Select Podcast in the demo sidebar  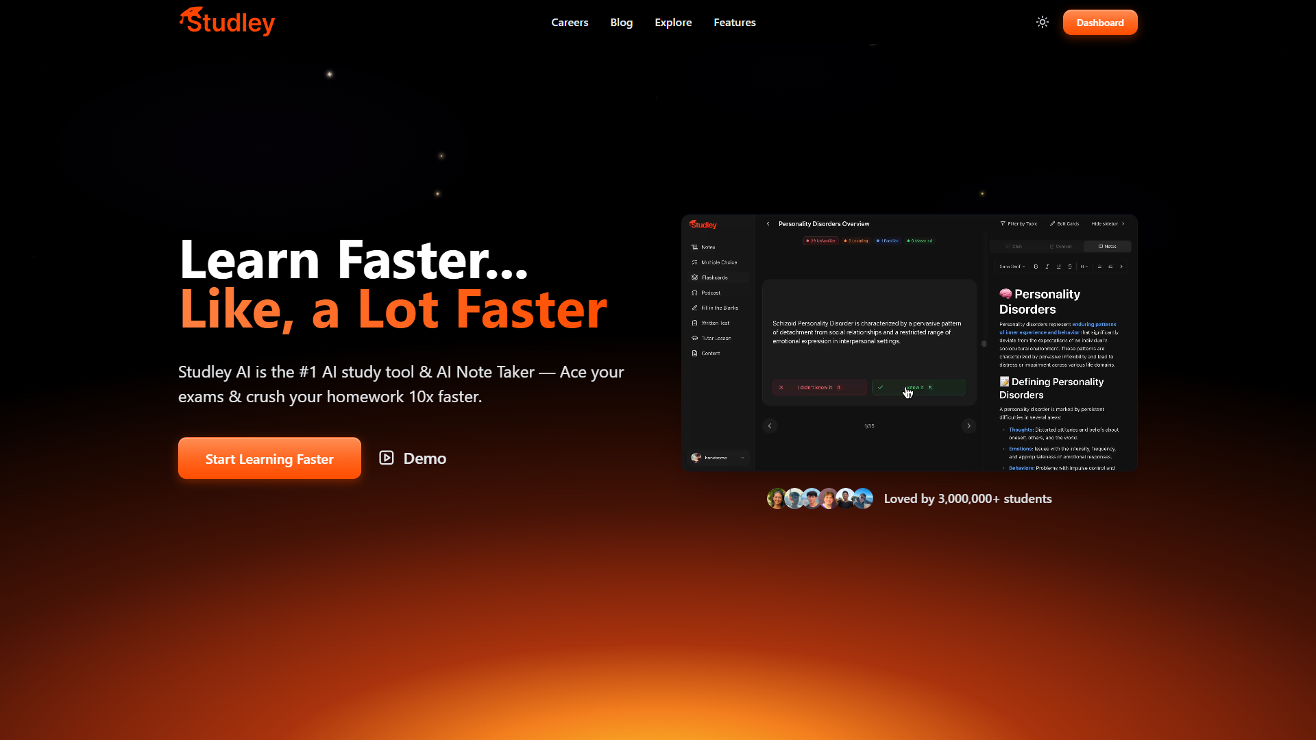706,293
